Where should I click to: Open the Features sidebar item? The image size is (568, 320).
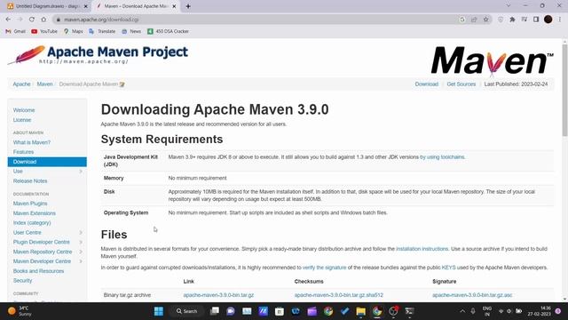click(23, 152)
